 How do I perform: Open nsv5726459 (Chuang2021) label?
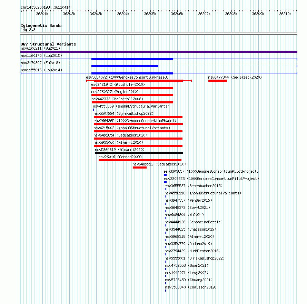click(x=189, y=280)
